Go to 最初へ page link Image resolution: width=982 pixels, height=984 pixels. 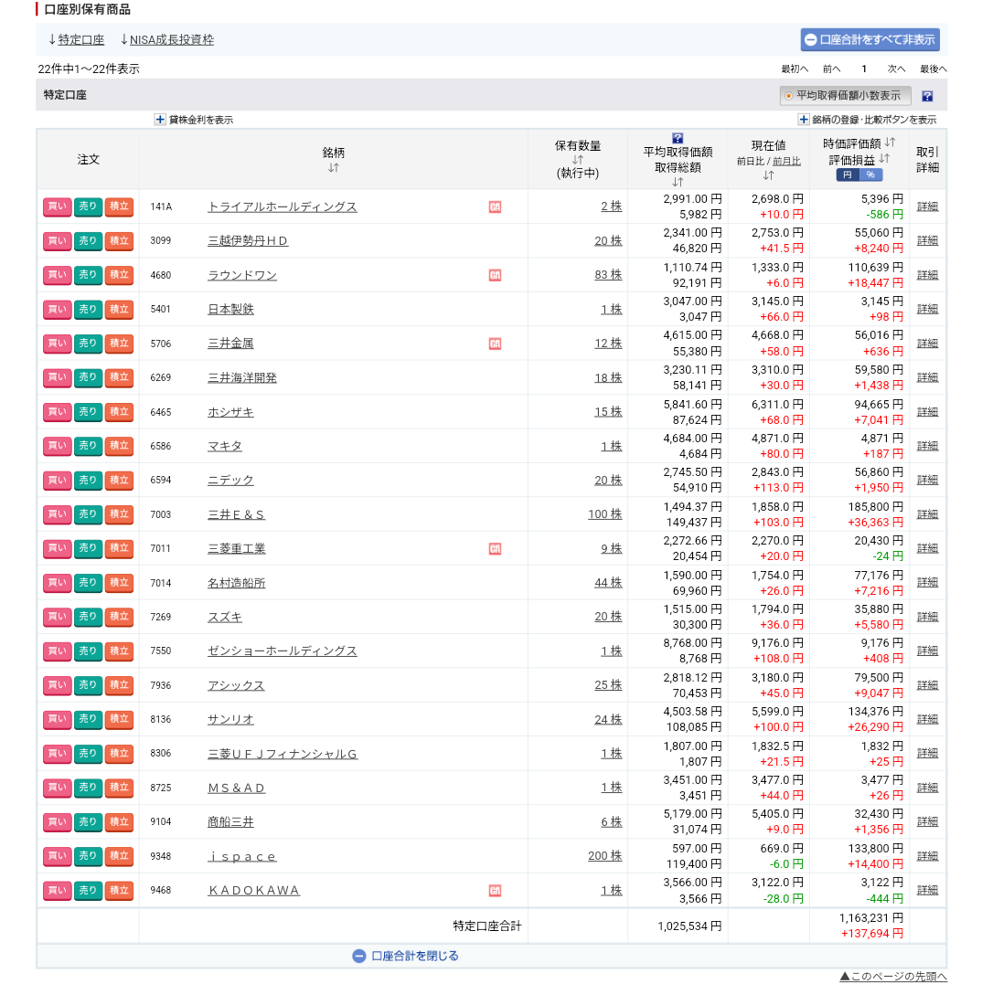(795, 69)
